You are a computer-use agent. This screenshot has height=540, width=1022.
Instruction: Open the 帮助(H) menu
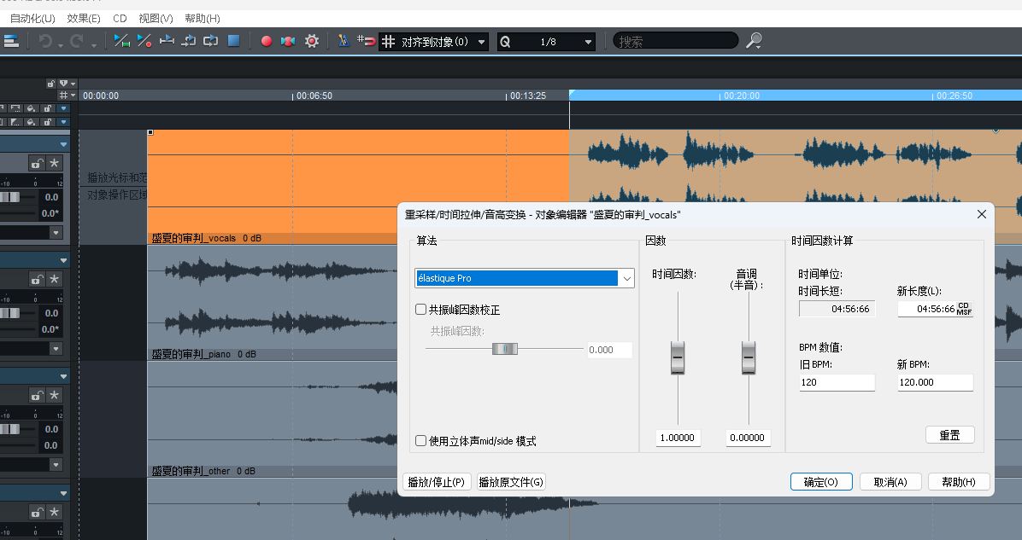point(202,18)
